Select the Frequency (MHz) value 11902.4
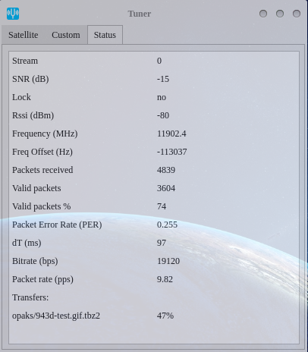This screenshot has height=352, width=308. point(171,134)
